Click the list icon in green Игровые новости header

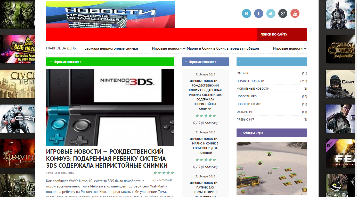click(51, 62)
